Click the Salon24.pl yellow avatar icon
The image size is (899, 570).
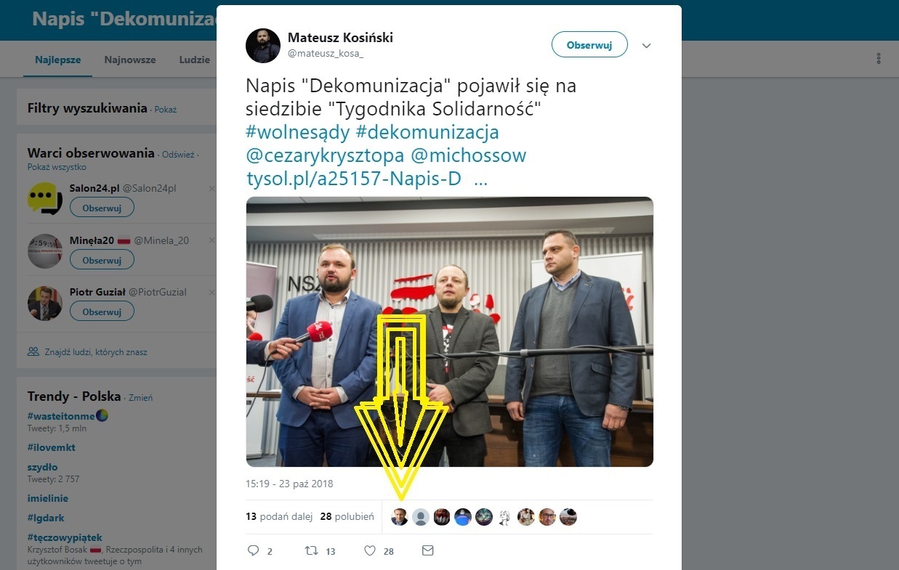pyautogui.click(x=45, y=199)
